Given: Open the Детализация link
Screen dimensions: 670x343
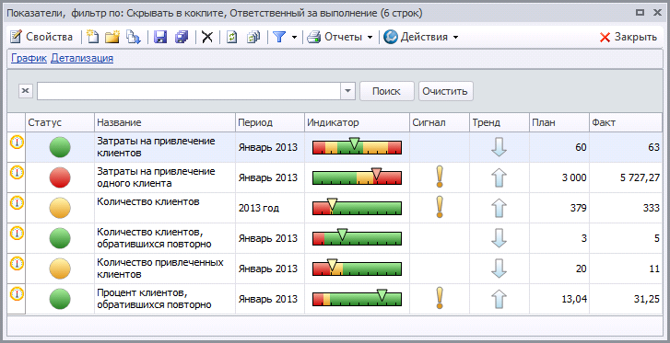Looking at the screenshot, I should tap(82, 58).
